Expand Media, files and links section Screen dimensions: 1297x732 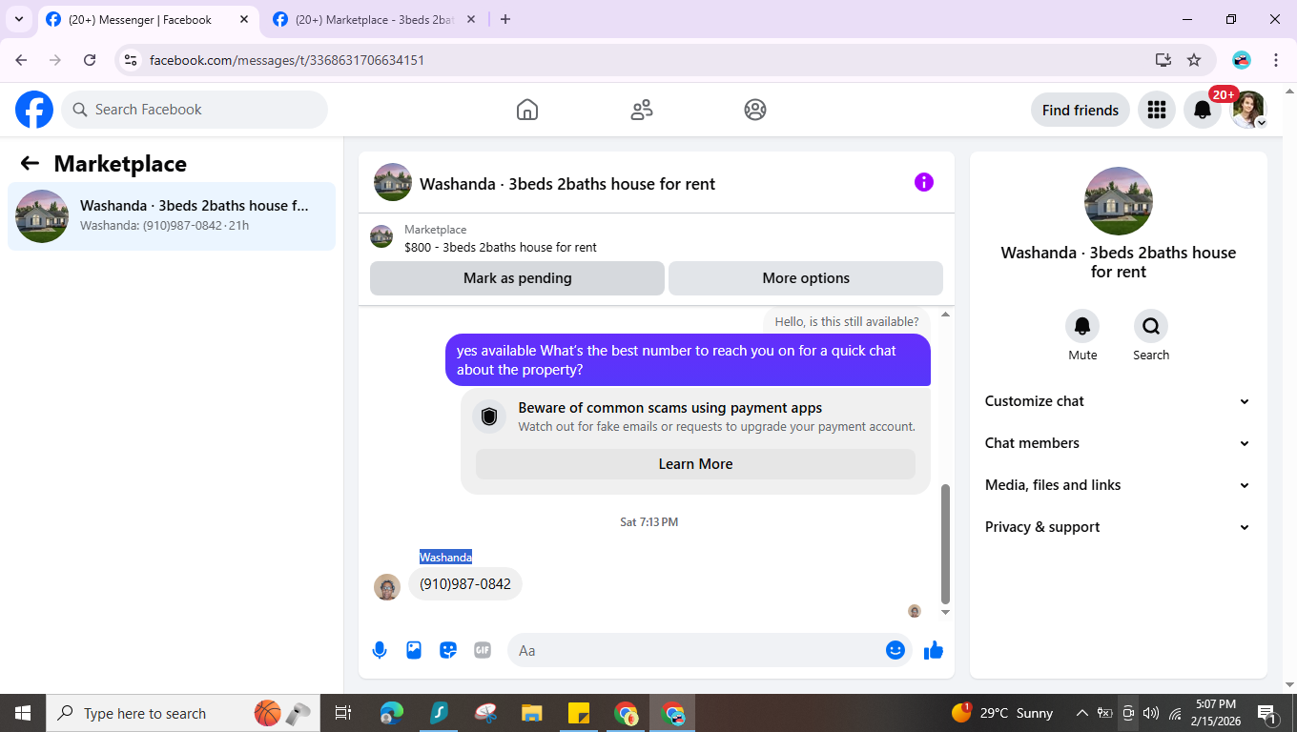pyautogui.click(x=1117, y=485)
